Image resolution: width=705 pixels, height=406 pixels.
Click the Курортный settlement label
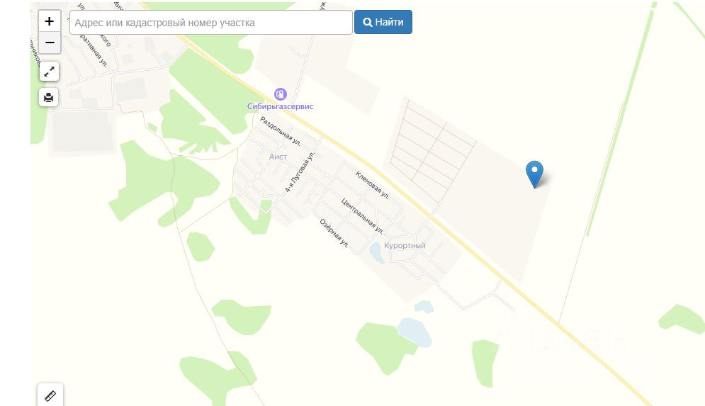[x=405, y=245]
